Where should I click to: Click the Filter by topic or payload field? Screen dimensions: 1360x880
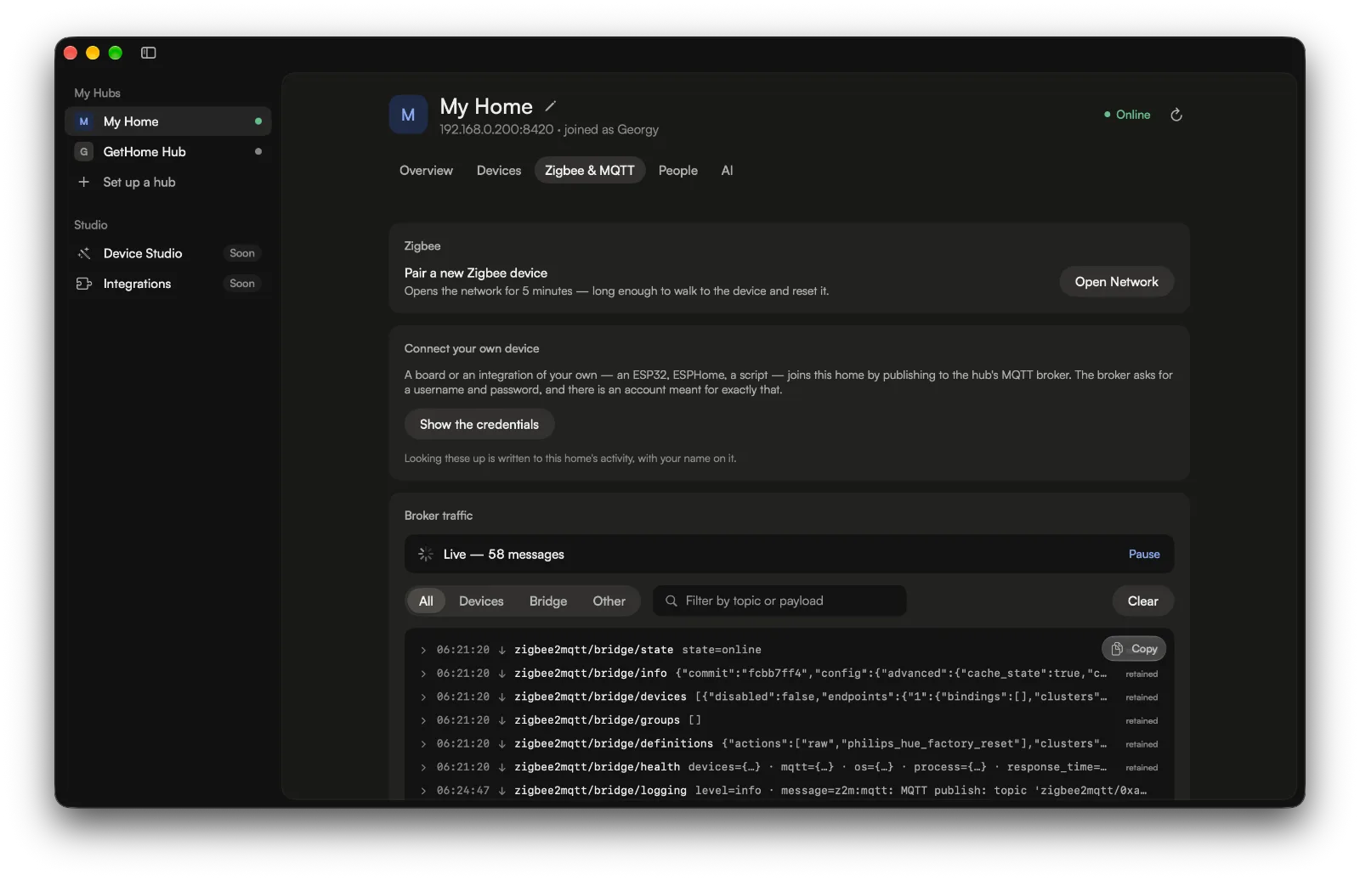point(779,601)
